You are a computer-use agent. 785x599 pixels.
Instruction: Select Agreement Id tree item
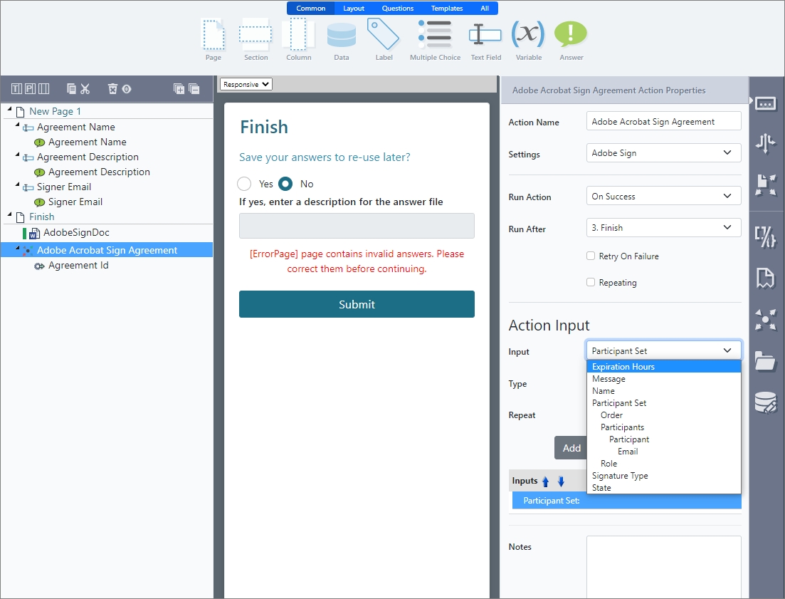78,266
